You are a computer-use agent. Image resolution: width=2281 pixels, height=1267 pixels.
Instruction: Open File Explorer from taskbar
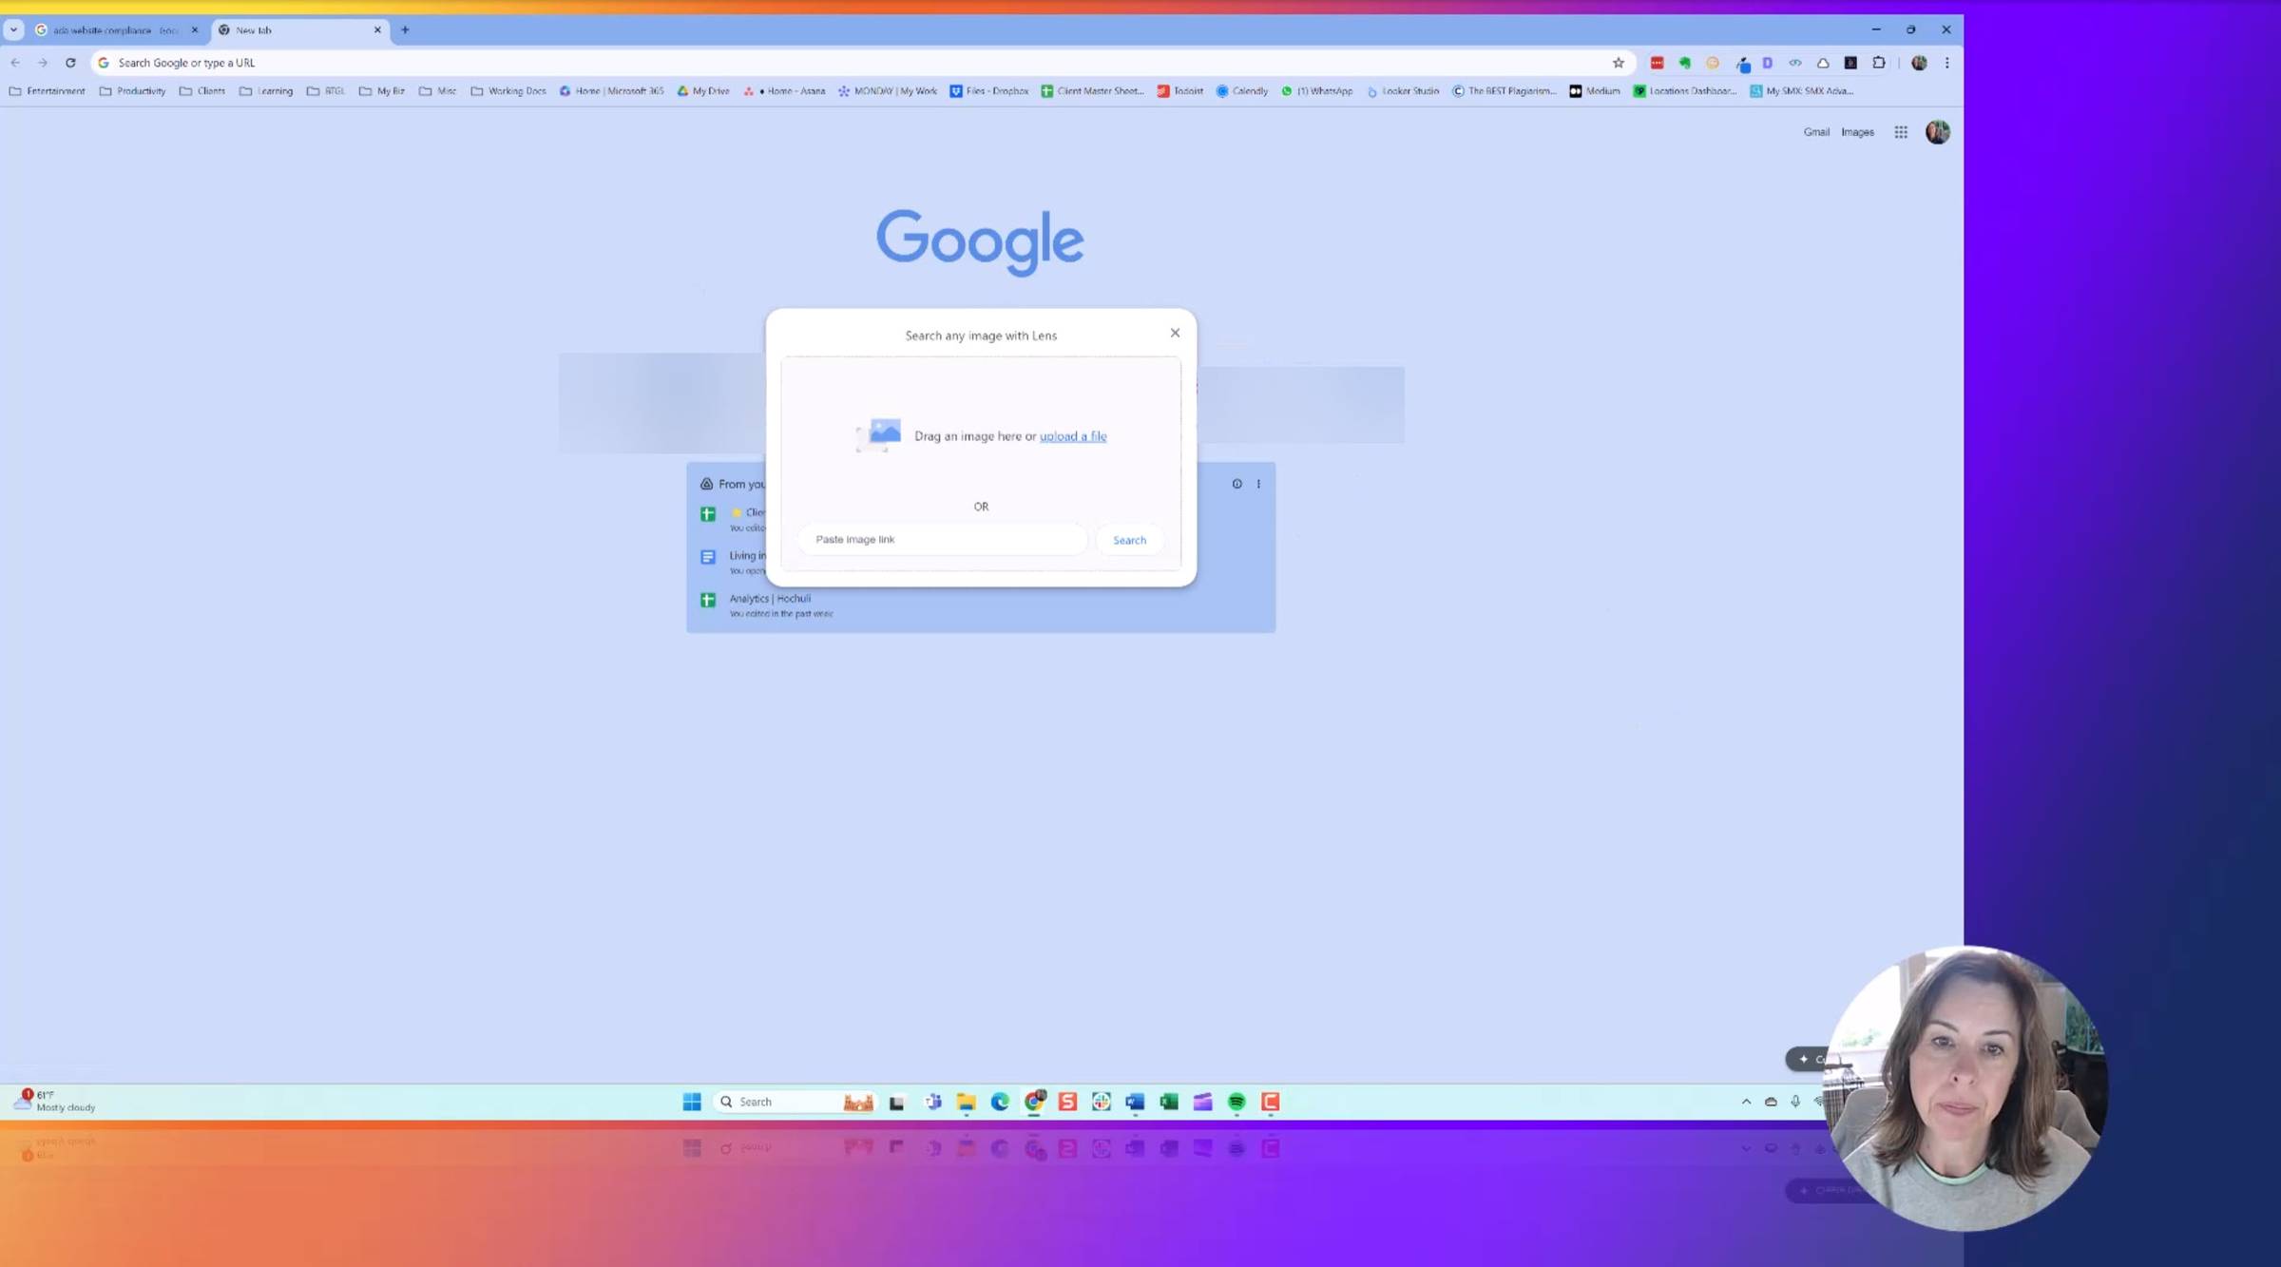[966, 1102]
